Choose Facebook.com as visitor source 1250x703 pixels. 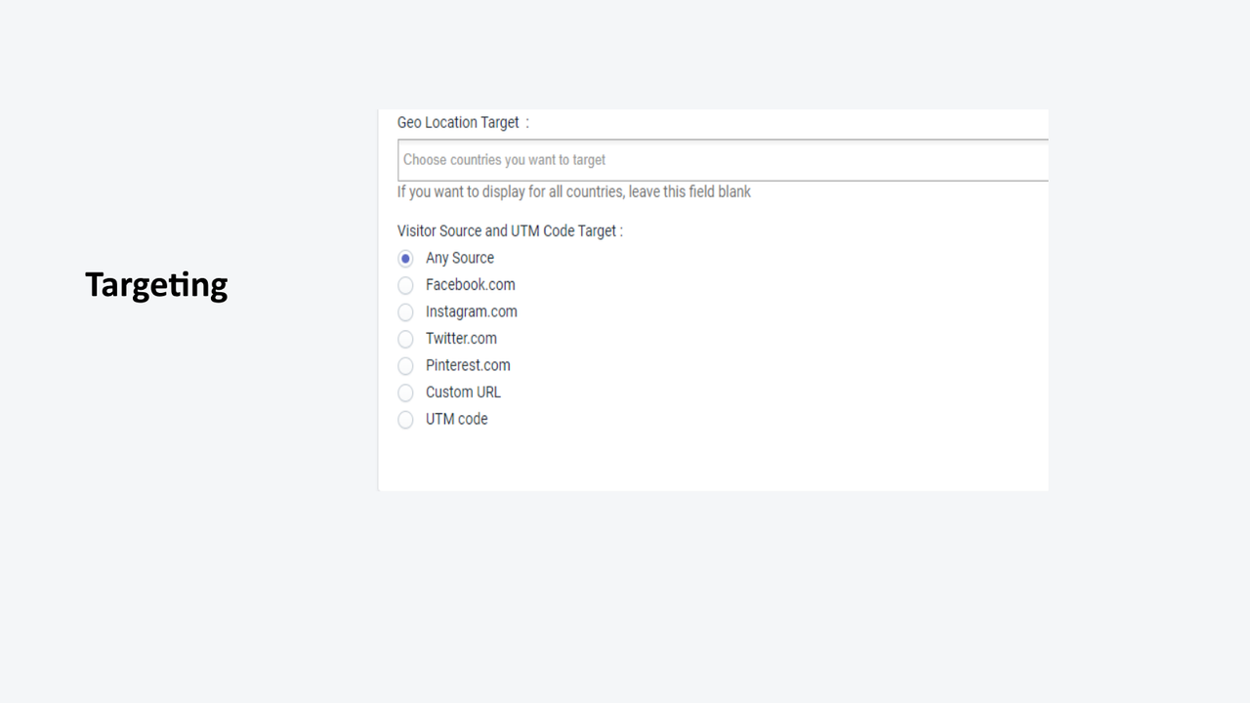(405, 285)
